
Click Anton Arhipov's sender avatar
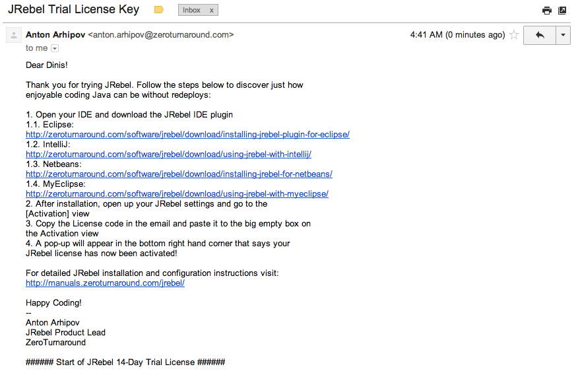coord(13,36)
